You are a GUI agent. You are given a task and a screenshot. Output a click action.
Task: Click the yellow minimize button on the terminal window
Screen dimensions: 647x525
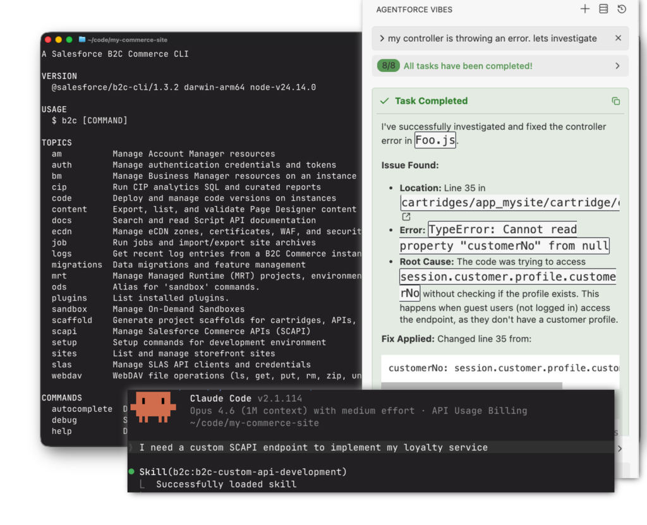click(x=59, y=40)
